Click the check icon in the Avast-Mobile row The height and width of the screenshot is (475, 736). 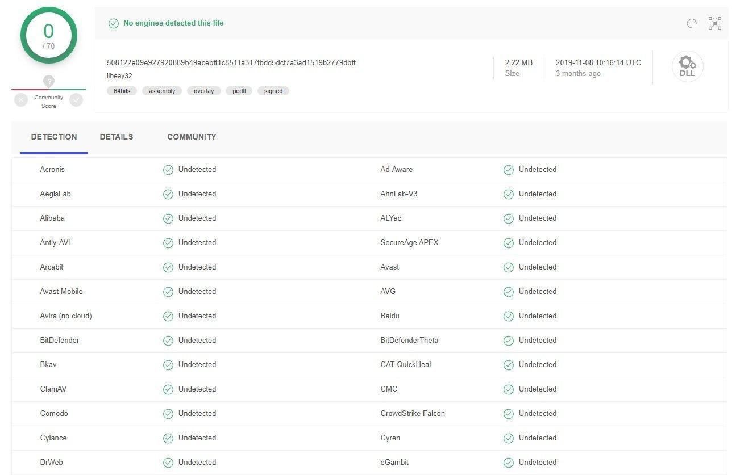(168, 292)
